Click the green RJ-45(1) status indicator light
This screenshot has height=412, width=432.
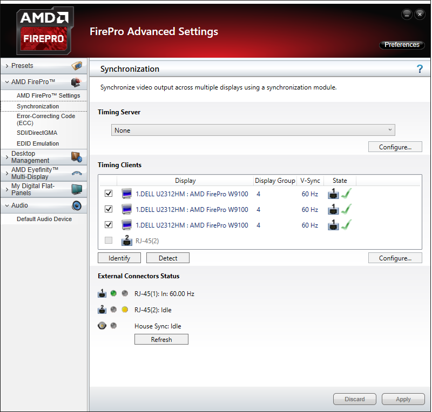[113, 294]
